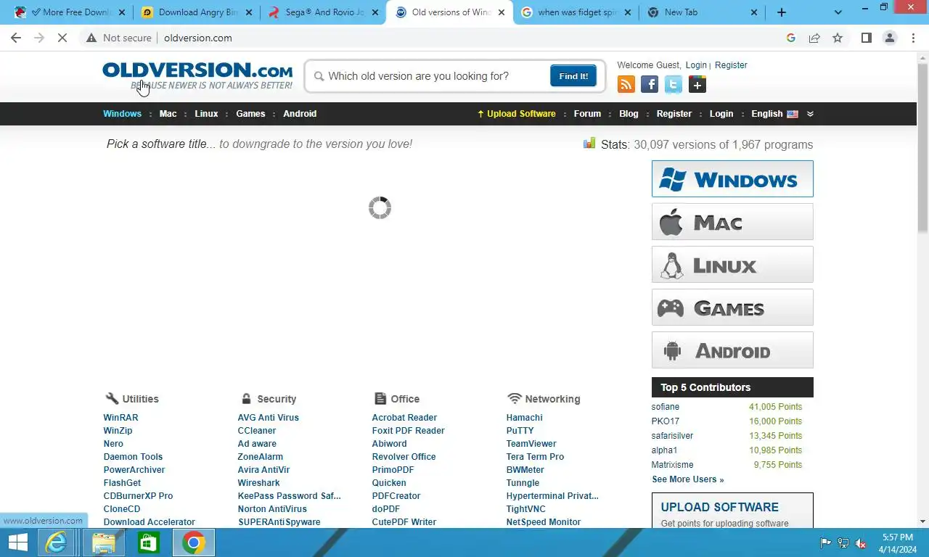Switch to the Download Angry Birds tab

[x=197, y=12]
